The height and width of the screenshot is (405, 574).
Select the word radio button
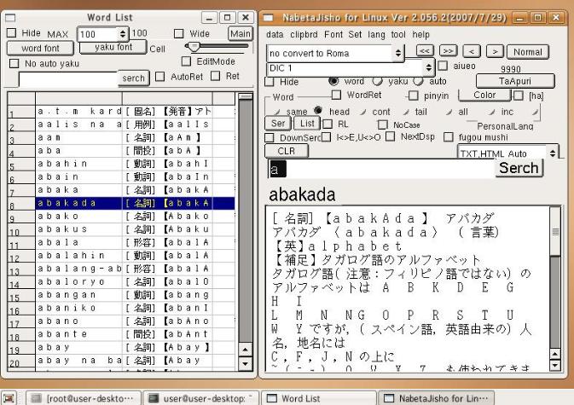333,80
